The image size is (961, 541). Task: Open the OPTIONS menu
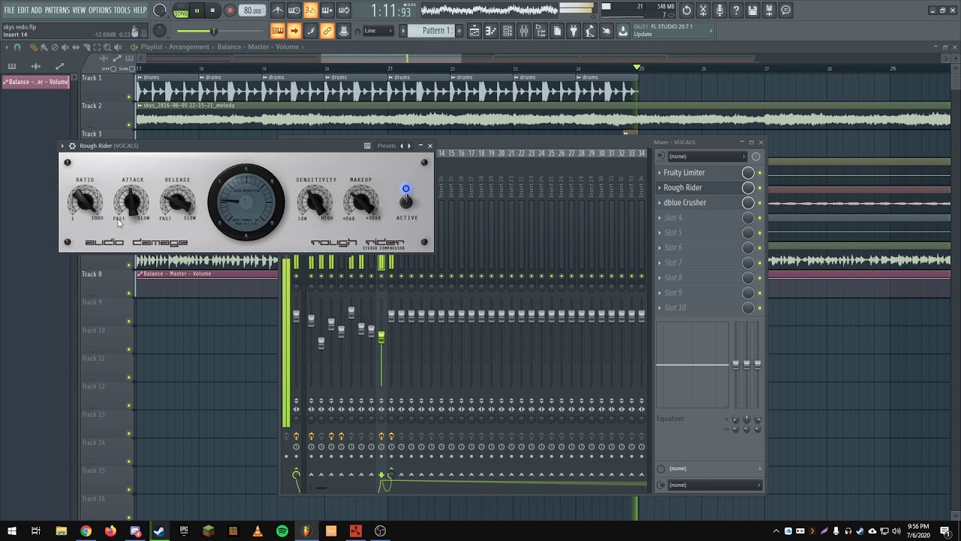coord(100,11)
